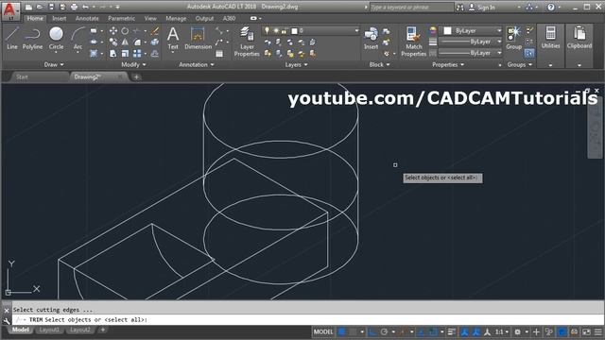Toggle annotation visibility icon in status bar
Screen dimensions: 605x340
(464, 331)
